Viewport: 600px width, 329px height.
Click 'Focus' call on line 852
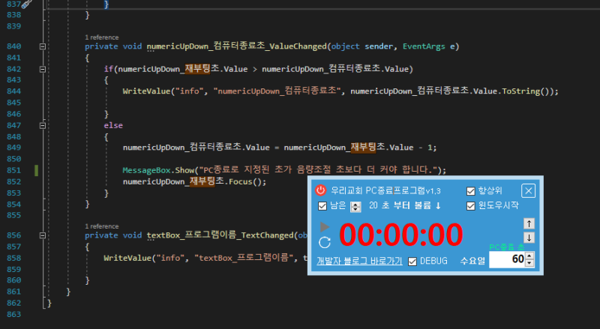point(241,181)
